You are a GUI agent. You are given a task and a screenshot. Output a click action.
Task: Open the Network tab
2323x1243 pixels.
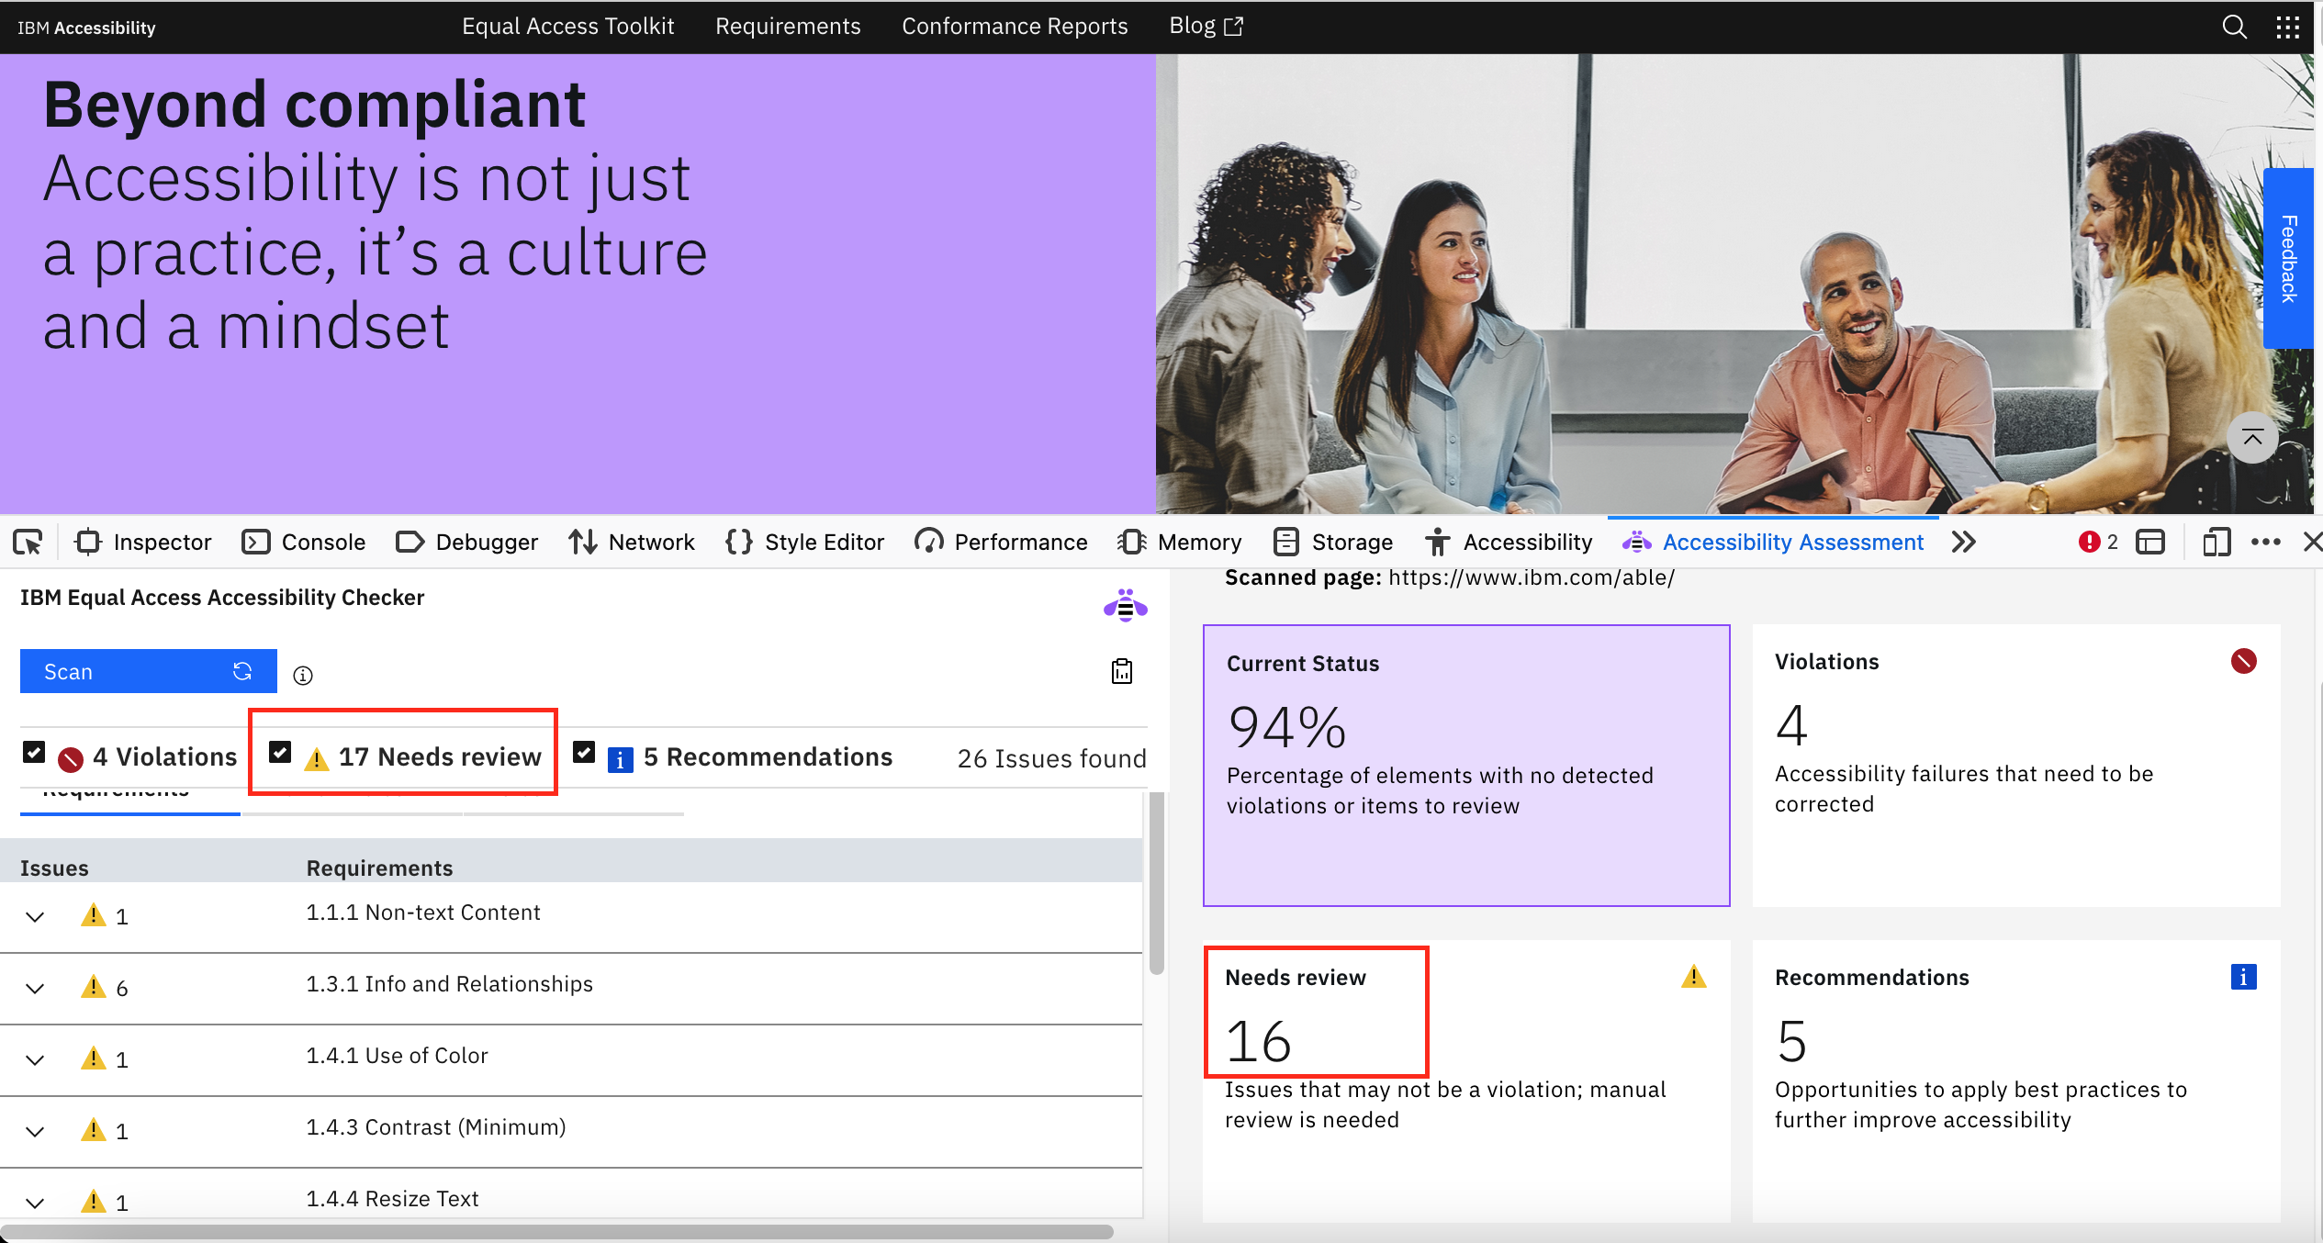click(x=631, y=542)
